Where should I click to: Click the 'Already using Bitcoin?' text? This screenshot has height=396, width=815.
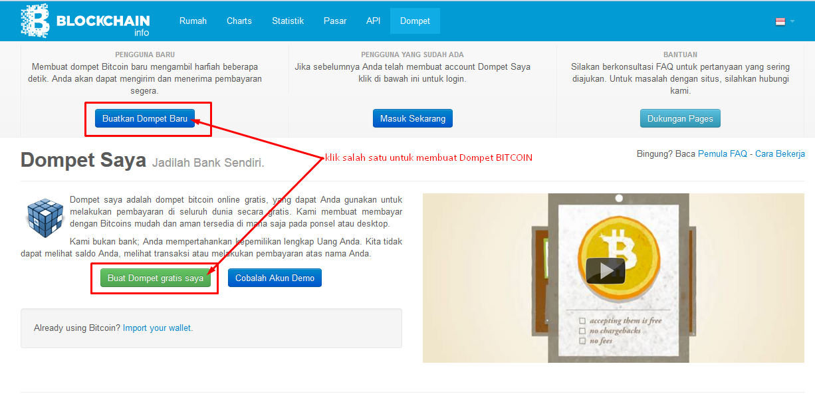[x=77, y=328]
